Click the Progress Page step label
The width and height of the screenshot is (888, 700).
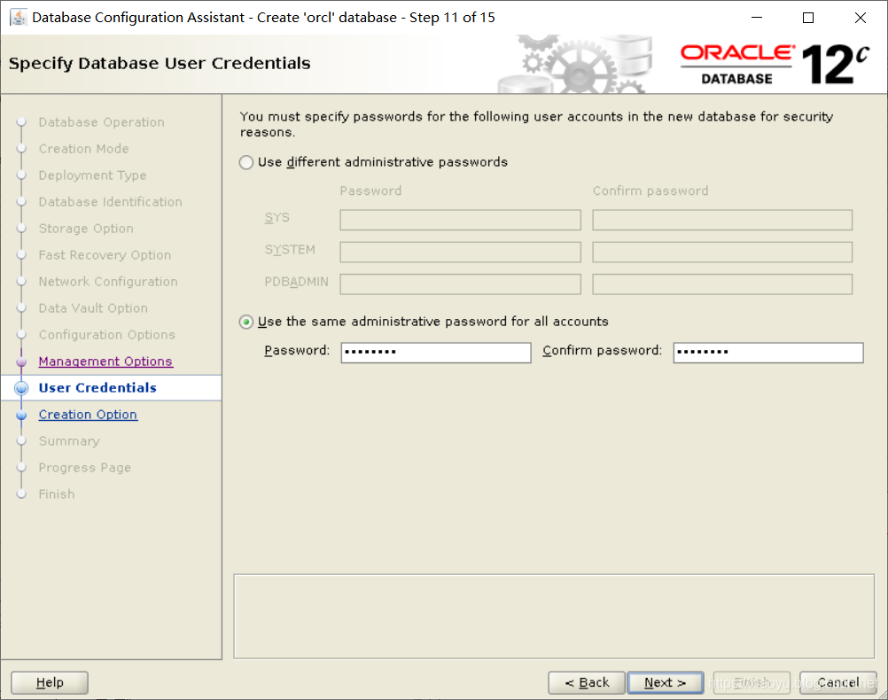point(85,468)
